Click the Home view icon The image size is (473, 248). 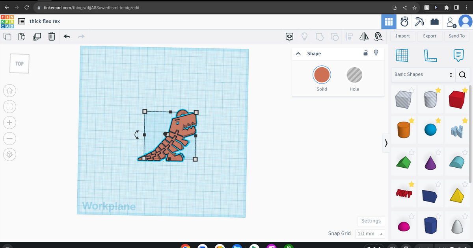pos(10,91)
